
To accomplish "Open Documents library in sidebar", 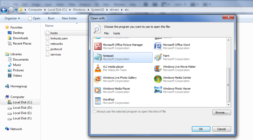I will 21,60.
